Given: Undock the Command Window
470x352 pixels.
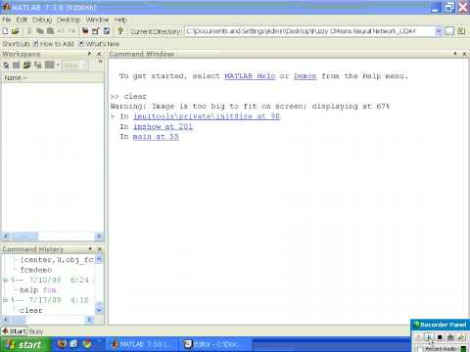Looking at the screenshot, I should point(455,54).
